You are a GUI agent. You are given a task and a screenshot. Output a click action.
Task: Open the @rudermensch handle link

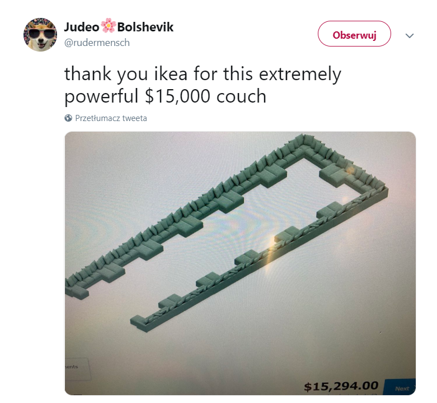click(x=97, y=43)
